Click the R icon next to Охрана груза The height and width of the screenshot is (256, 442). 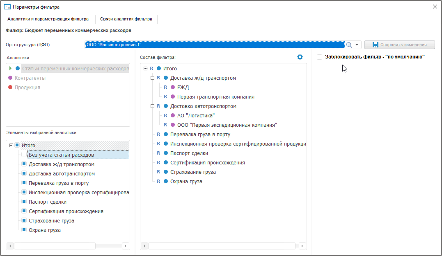[159, 182]
